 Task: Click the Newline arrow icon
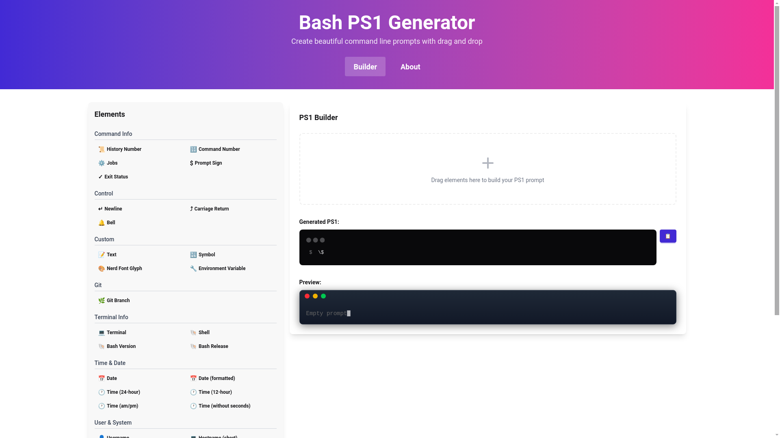pos(100,209)
